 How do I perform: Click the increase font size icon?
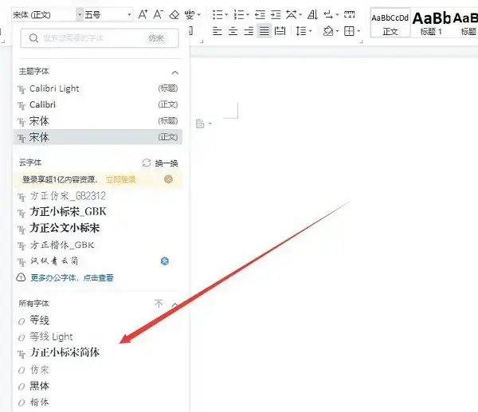143,14
